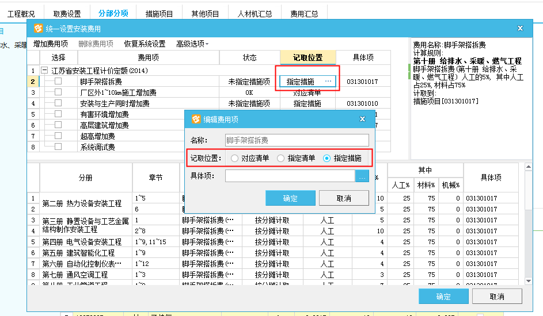543x316 pixels.
Task: Open the 人材机汇总 tab
Action: point(255,13)
